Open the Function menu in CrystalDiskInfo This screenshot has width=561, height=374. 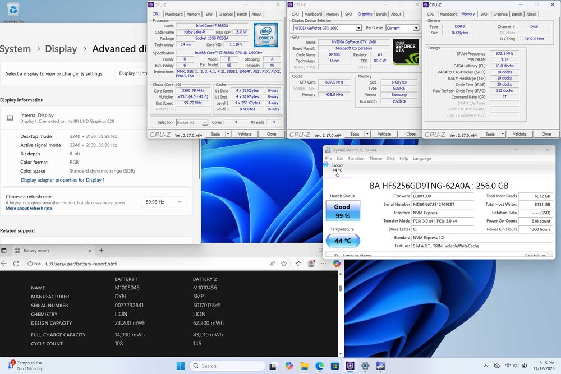356,159
